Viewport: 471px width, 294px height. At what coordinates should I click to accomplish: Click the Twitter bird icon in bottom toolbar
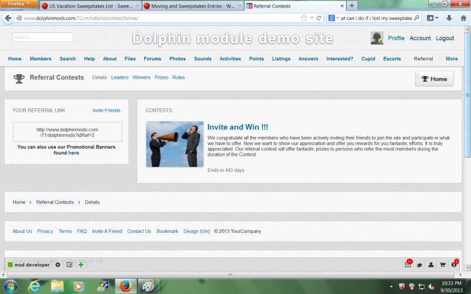[x=419, y=265]
